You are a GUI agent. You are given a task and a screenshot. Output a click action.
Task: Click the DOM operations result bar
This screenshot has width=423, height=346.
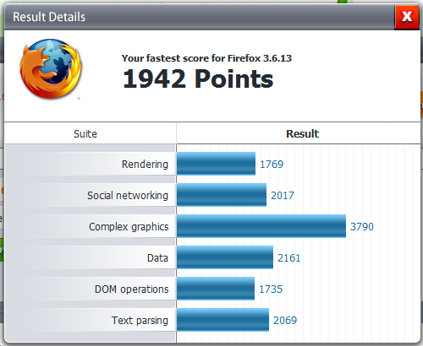[216, 289]
